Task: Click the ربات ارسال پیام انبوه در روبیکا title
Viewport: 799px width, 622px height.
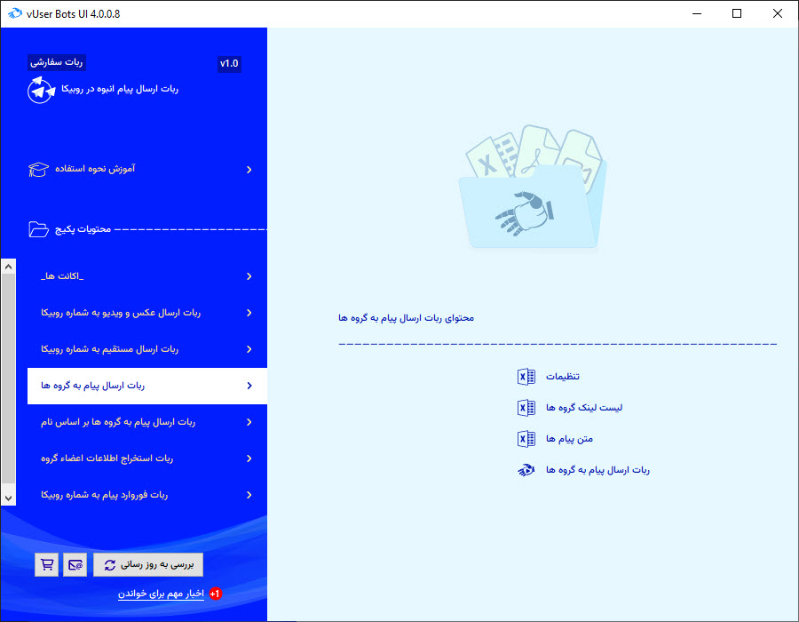Action: [120, 89]
